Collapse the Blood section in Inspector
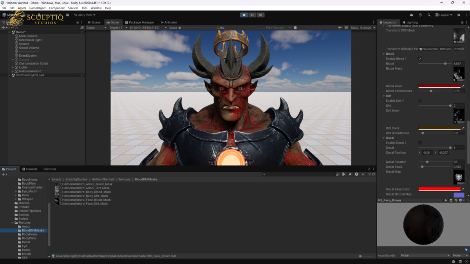470x264 pixels. coord(383,54)
